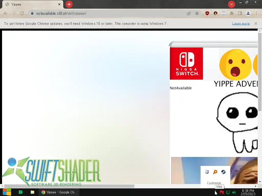Click the scroll-left arrow of the horizontal scrollbar
262x196 pixels.
coord(2,186)
